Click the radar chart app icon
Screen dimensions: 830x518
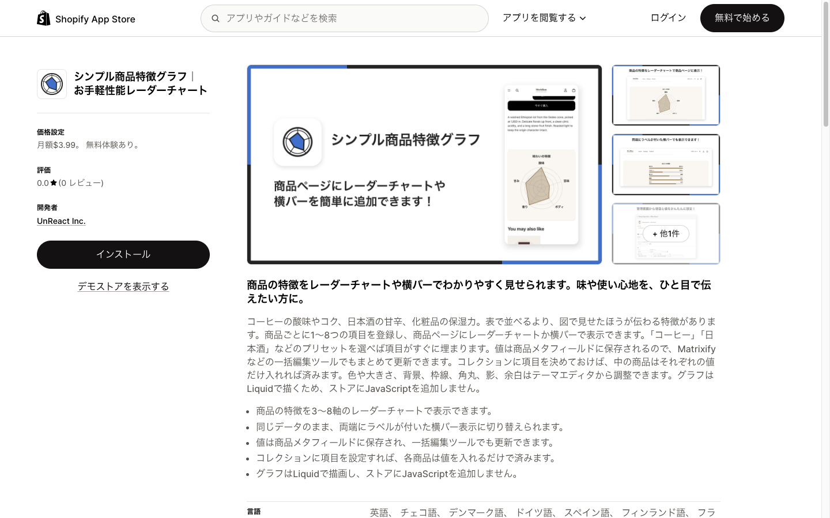coord(52,84)
